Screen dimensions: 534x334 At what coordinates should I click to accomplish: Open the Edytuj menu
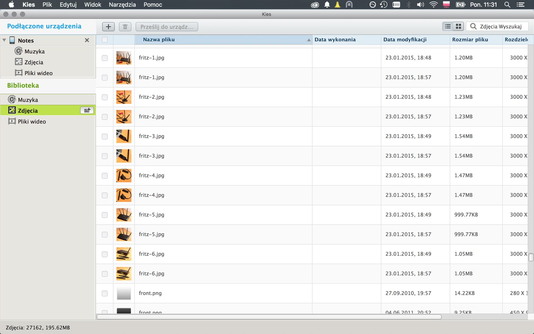click(x=68, y=5)
